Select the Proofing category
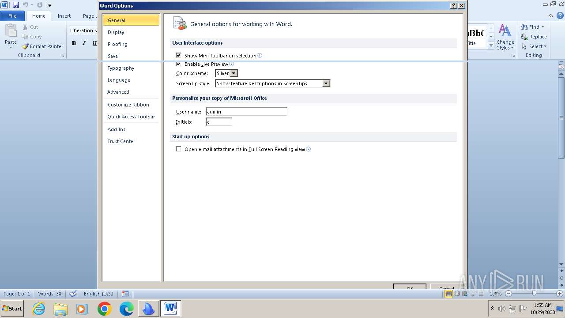The image size is (565, 318). pos(131,44)
